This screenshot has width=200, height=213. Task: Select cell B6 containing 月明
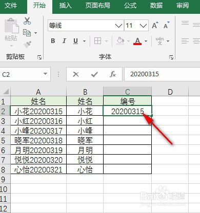click(85, 150)
